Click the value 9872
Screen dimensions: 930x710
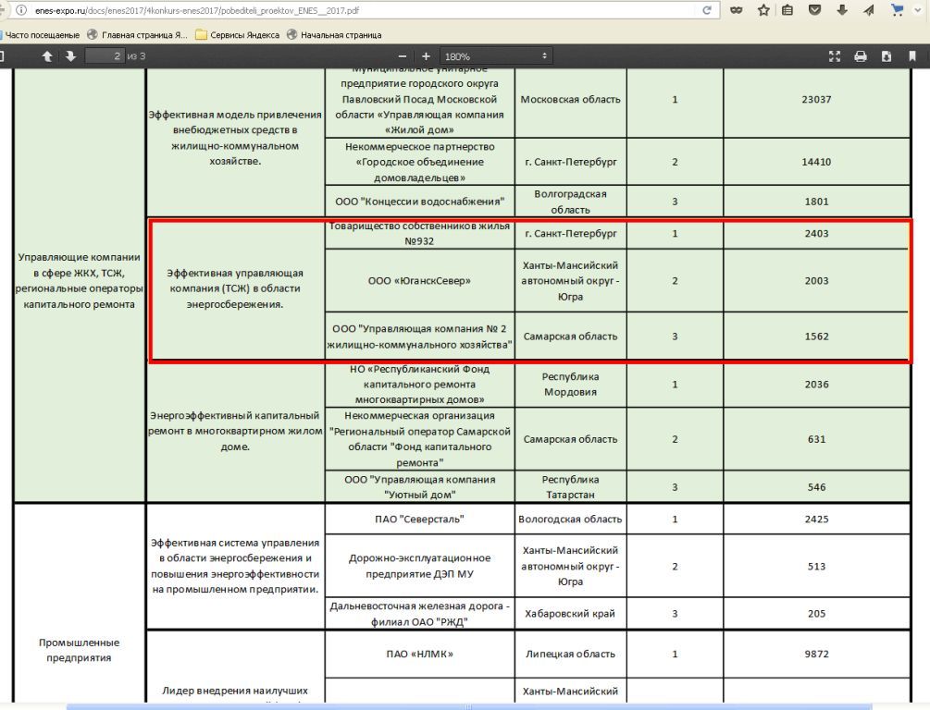816,654
